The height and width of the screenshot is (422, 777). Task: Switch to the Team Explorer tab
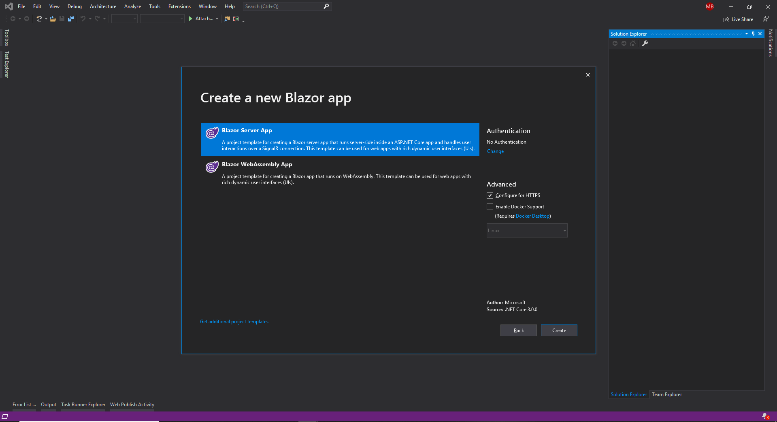pyautogui.click(x=666, y=394)
